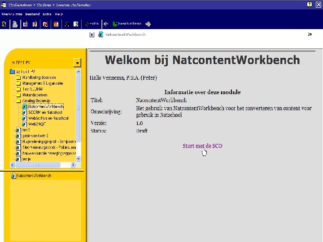Select the gezichten toets 2 item
Image resolution: width=323 pixels, height=242 pixels.
[32, 136]
